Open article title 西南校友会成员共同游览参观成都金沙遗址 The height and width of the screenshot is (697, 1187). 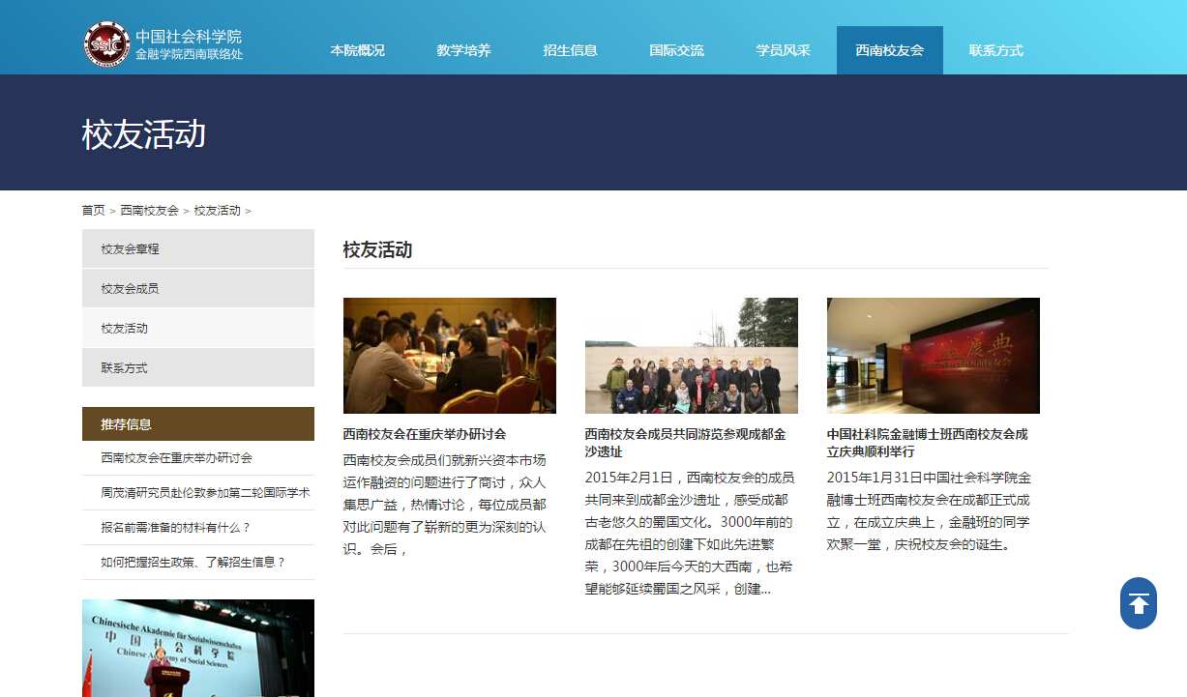pos(685,443)
